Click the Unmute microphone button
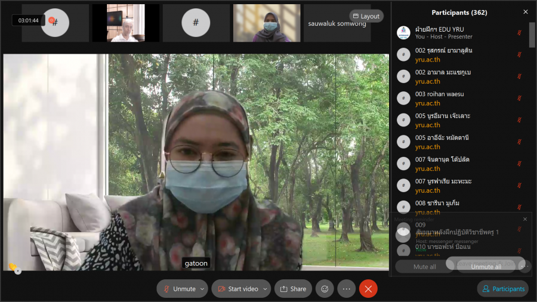Viewport: 537px width, 302px height. tap(178, 289)
